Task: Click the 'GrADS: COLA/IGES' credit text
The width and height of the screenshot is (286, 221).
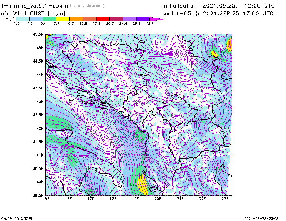Action: pos(17,219)
